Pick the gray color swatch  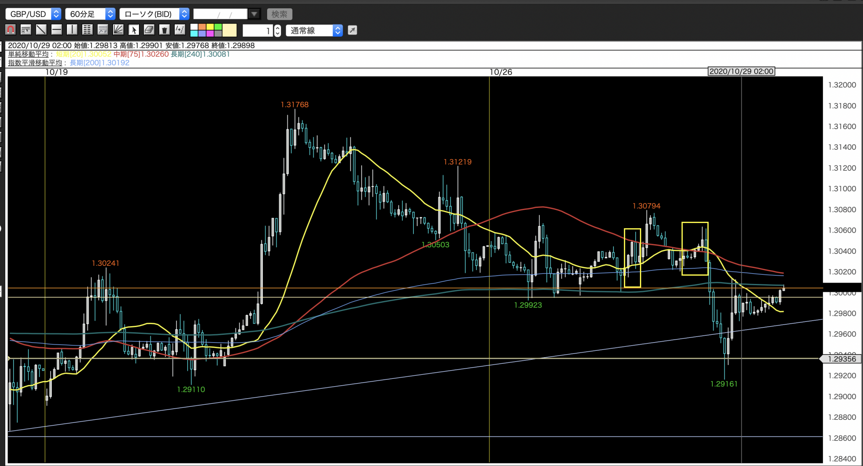(x=218, y=33)
